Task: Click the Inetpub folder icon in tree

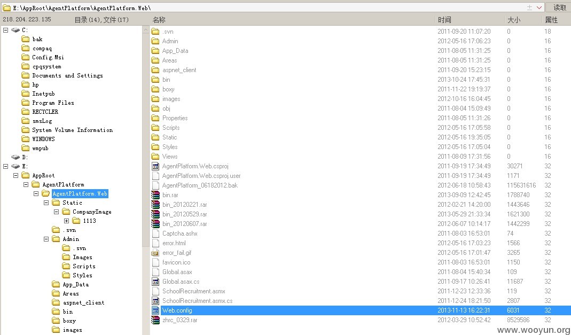Action: pyautogui.click(x=26, y=94)
